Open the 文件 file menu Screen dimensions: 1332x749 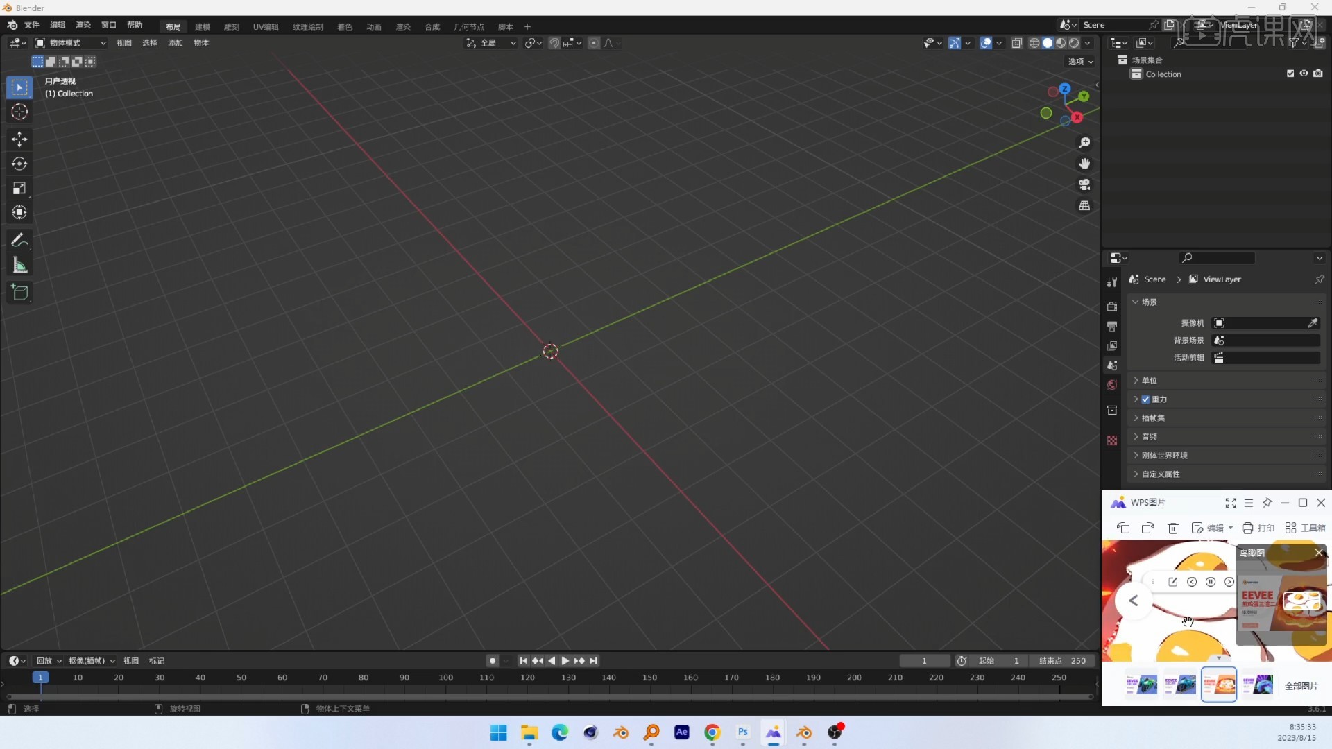point(32,25)
